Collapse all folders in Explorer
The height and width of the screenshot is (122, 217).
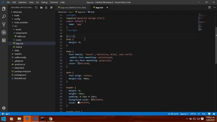(51, 7)
